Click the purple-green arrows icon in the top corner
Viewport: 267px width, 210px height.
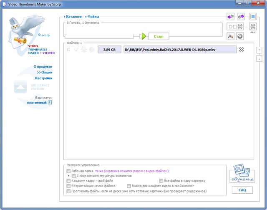click(230, 17)
